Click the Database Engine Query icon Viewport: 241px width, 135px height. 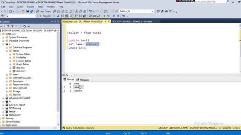[54, 11]
